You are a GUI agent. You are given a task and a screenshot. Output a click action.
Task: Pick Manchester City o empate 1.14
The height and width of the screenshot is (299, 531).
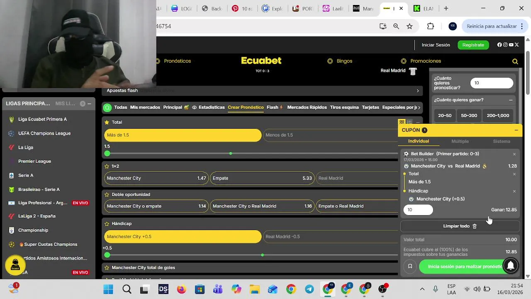[156, 206]
